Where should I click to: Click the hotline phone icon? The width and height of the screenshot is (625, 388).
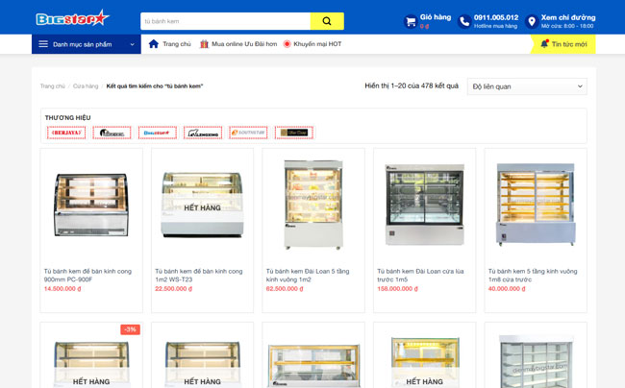[464, 21]
